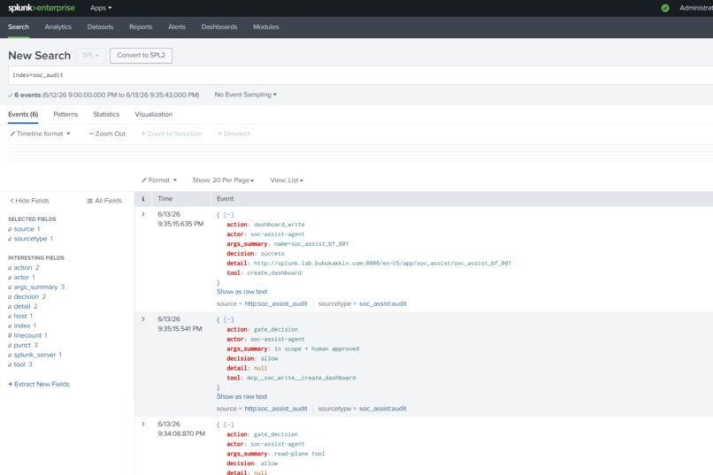The image size is (713, 475).
Task: Collapse JSON of the dashboard_write event
Action: click(x=229, y=215)
